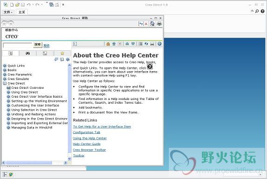Click the 搜索 search button
The image size is (267, 179).
[x=38, y=45]
